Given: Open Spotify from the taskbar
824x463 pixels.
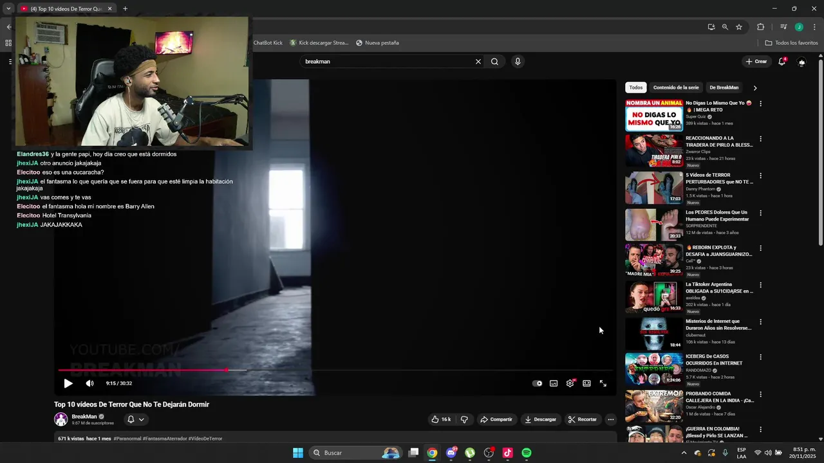Looking at the screenshot, I should point(527,453).
